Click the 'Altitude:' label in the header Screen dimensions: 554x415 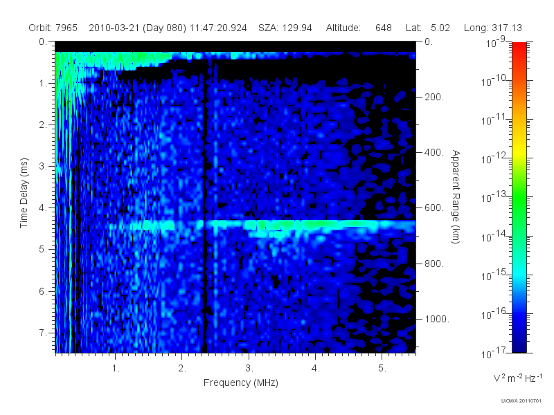(x=343, y=28)
